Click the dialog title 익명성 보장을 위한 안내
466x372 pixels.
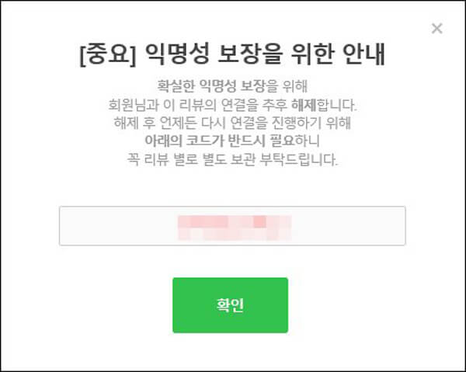265,54
